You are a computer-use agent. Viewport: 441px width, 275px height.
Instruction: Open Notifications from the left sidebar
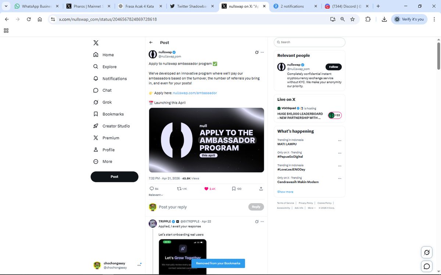click(114, 78)
